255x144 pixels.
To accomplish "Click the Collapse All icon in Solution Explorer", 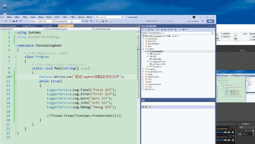I will point(168,30).
